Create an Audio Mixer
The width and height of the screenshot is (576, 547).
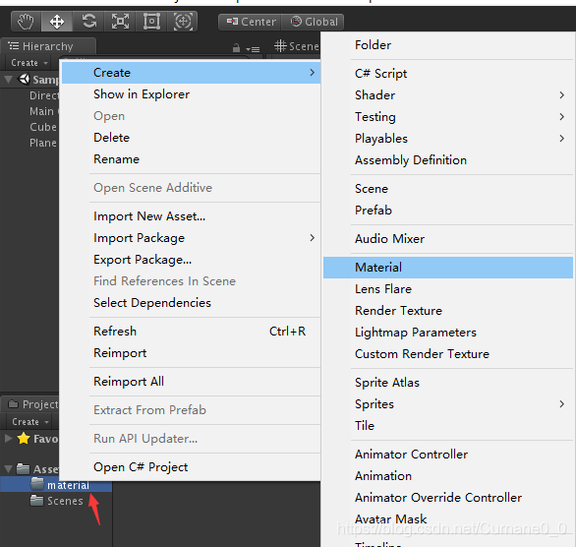[448, 239]
